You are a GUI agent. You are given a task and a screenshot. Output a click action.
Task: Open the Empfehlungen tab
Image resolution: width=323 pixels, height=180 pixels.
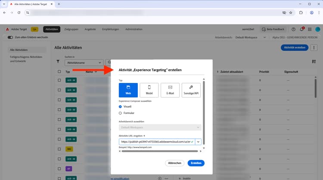(110, 29)
